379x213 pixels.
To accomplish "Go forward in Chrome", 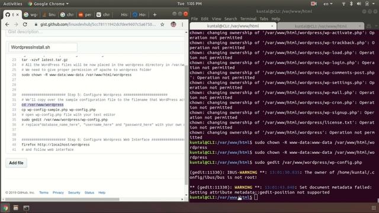I will click(16, 24).
